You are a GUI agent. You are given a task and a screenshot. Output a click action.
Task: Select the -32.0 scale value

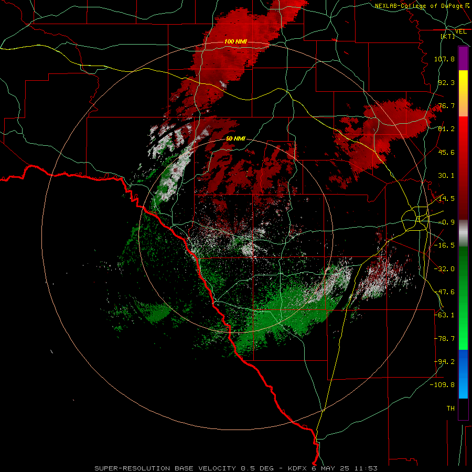(x=444, y=269)
